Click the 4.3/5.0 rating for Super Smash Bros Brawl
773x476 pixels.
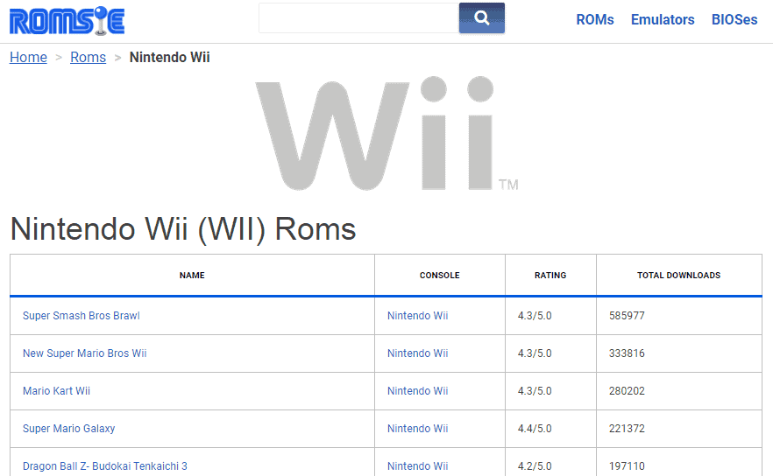tap(535, 316)
